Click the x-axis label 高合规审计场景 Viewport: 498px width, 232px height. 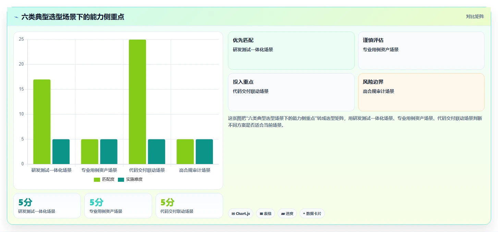(195, 170)
